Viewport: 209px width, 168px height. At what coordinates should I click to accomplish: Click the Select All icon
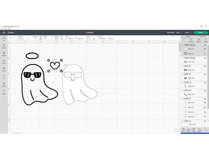tap(35, 39)
